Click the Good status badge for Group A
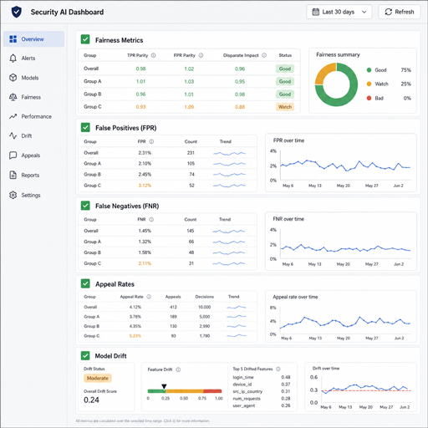Viewport: 428px width, 428px height. click(285, 81)
